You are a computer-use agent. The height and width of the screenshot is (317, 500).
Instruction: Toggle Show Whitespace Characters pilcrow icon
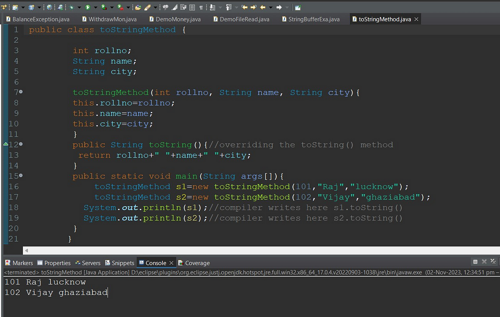[x=201, y=7]
